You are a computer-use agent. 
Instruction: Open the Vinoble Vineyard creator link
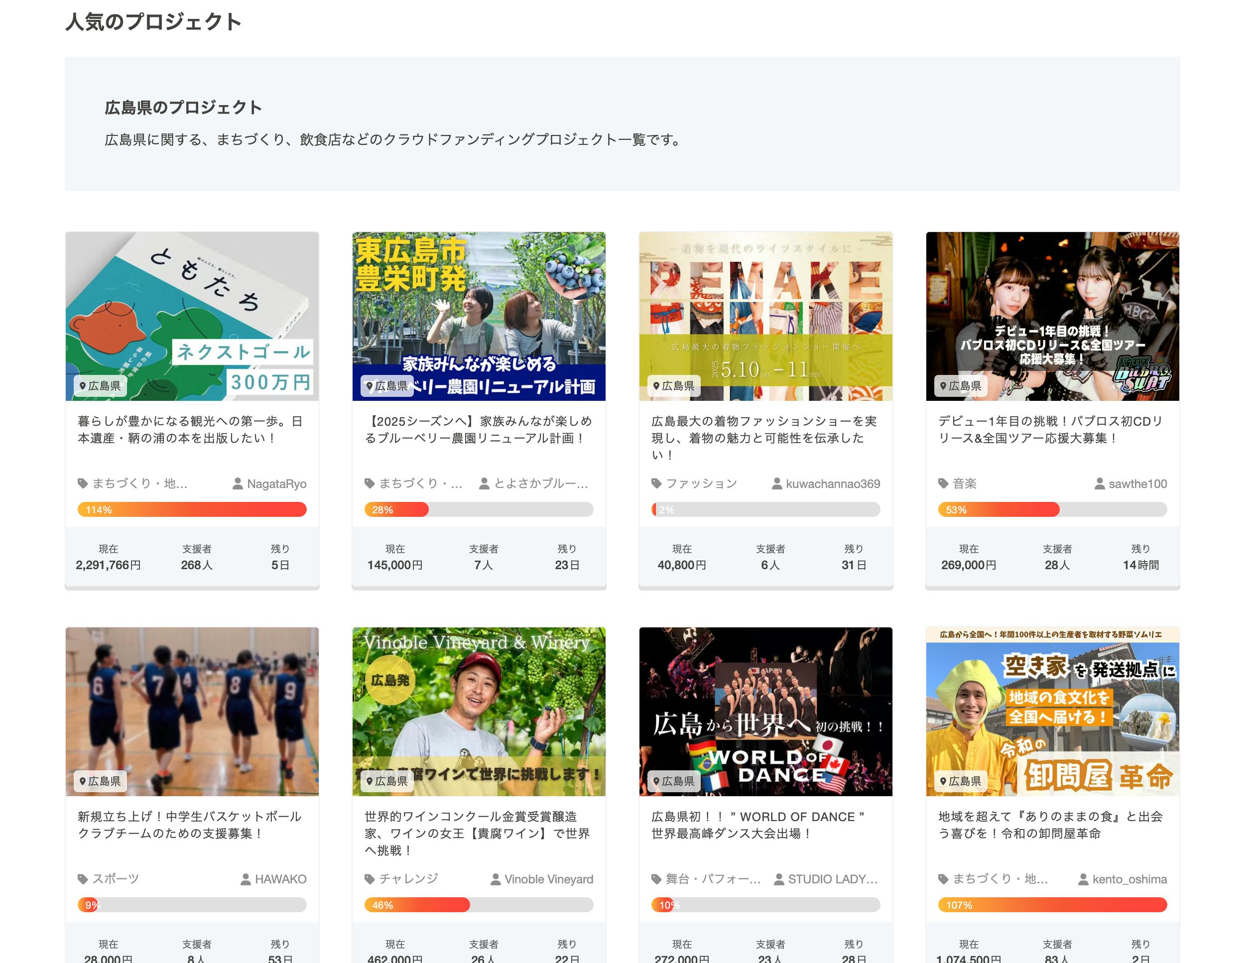[x=548, y=879]
